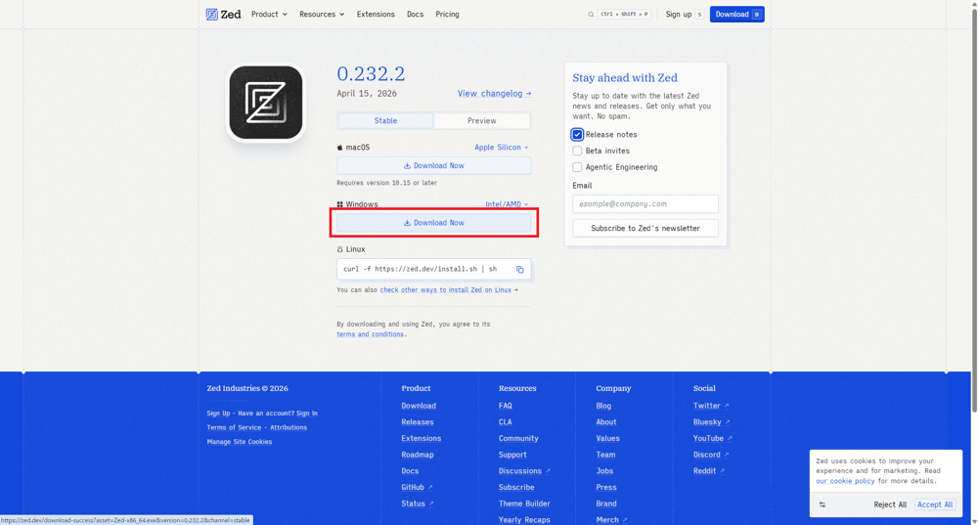Open Support footer link
The height and width of the screenshot is (525, 978).
pos(512,455)
